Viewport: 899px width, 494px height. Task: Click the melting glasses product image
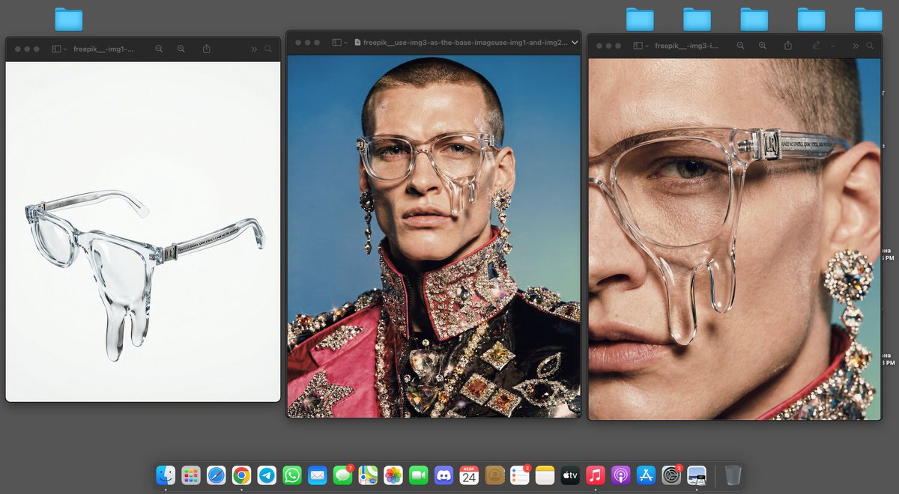coord(143,231)
